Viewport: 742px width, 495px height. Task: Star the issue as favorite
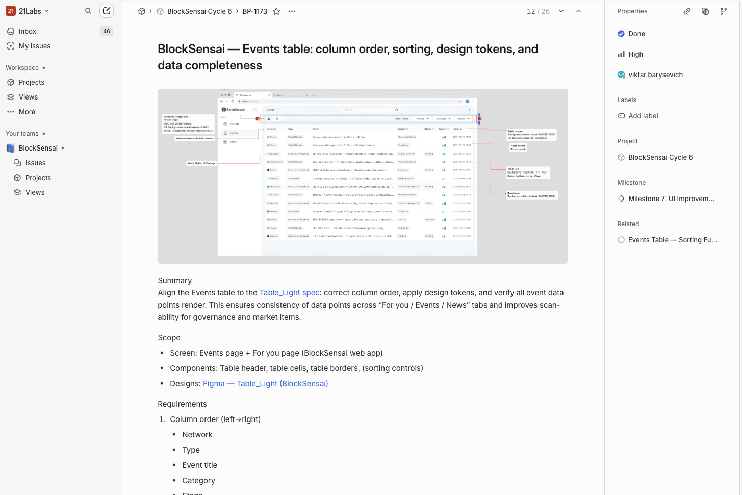(276, 11)
